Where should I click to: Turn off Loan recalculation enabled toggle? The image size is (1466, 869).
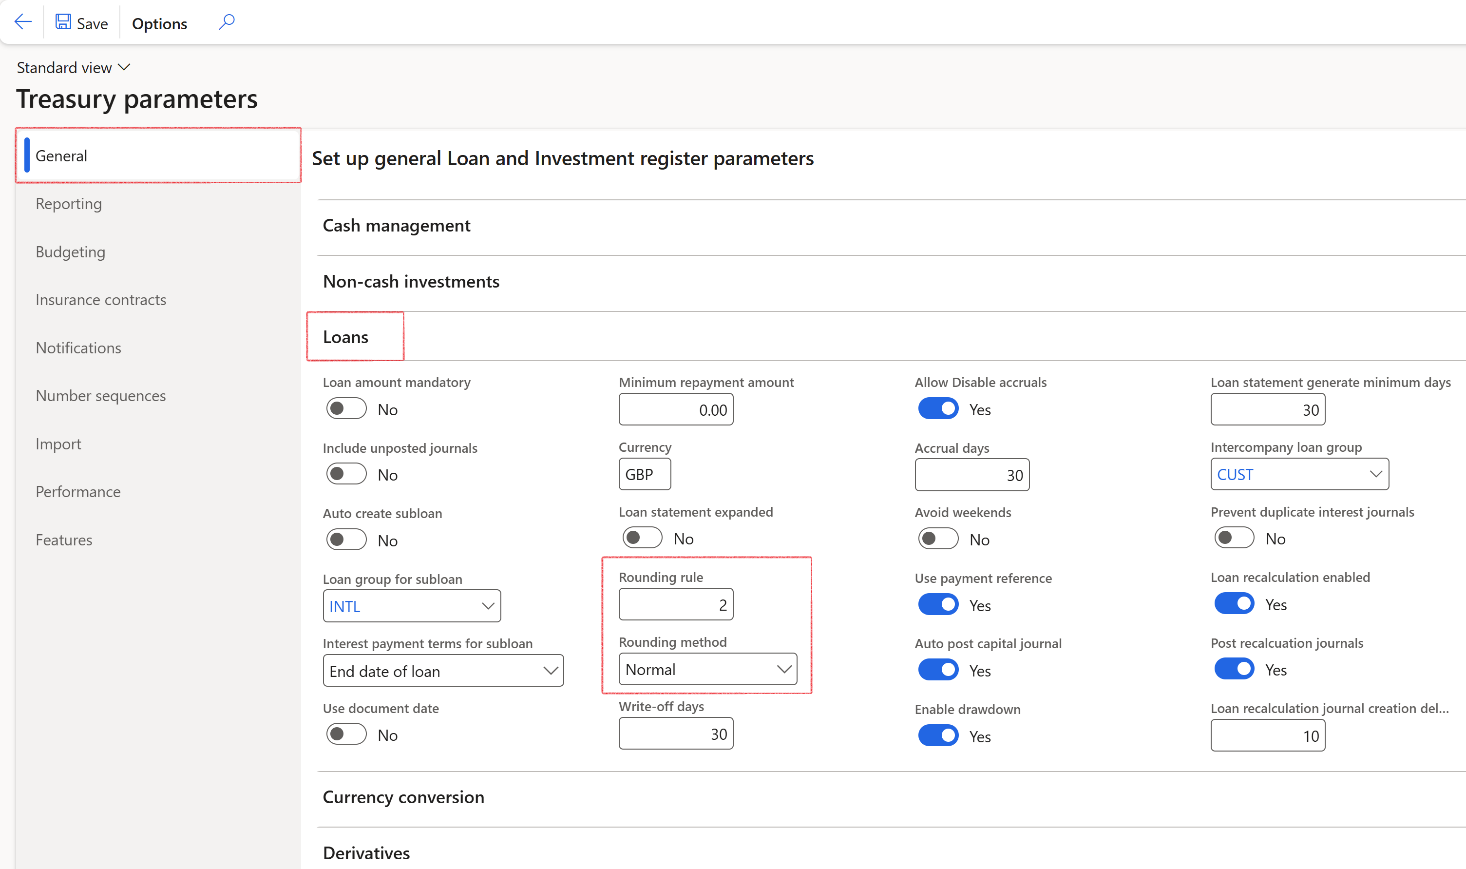point(1234,603)
